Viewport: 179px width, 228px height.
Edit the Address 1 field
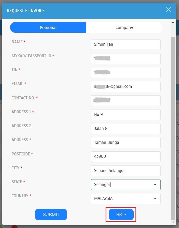pyautogui.click(x=126, y=114)
